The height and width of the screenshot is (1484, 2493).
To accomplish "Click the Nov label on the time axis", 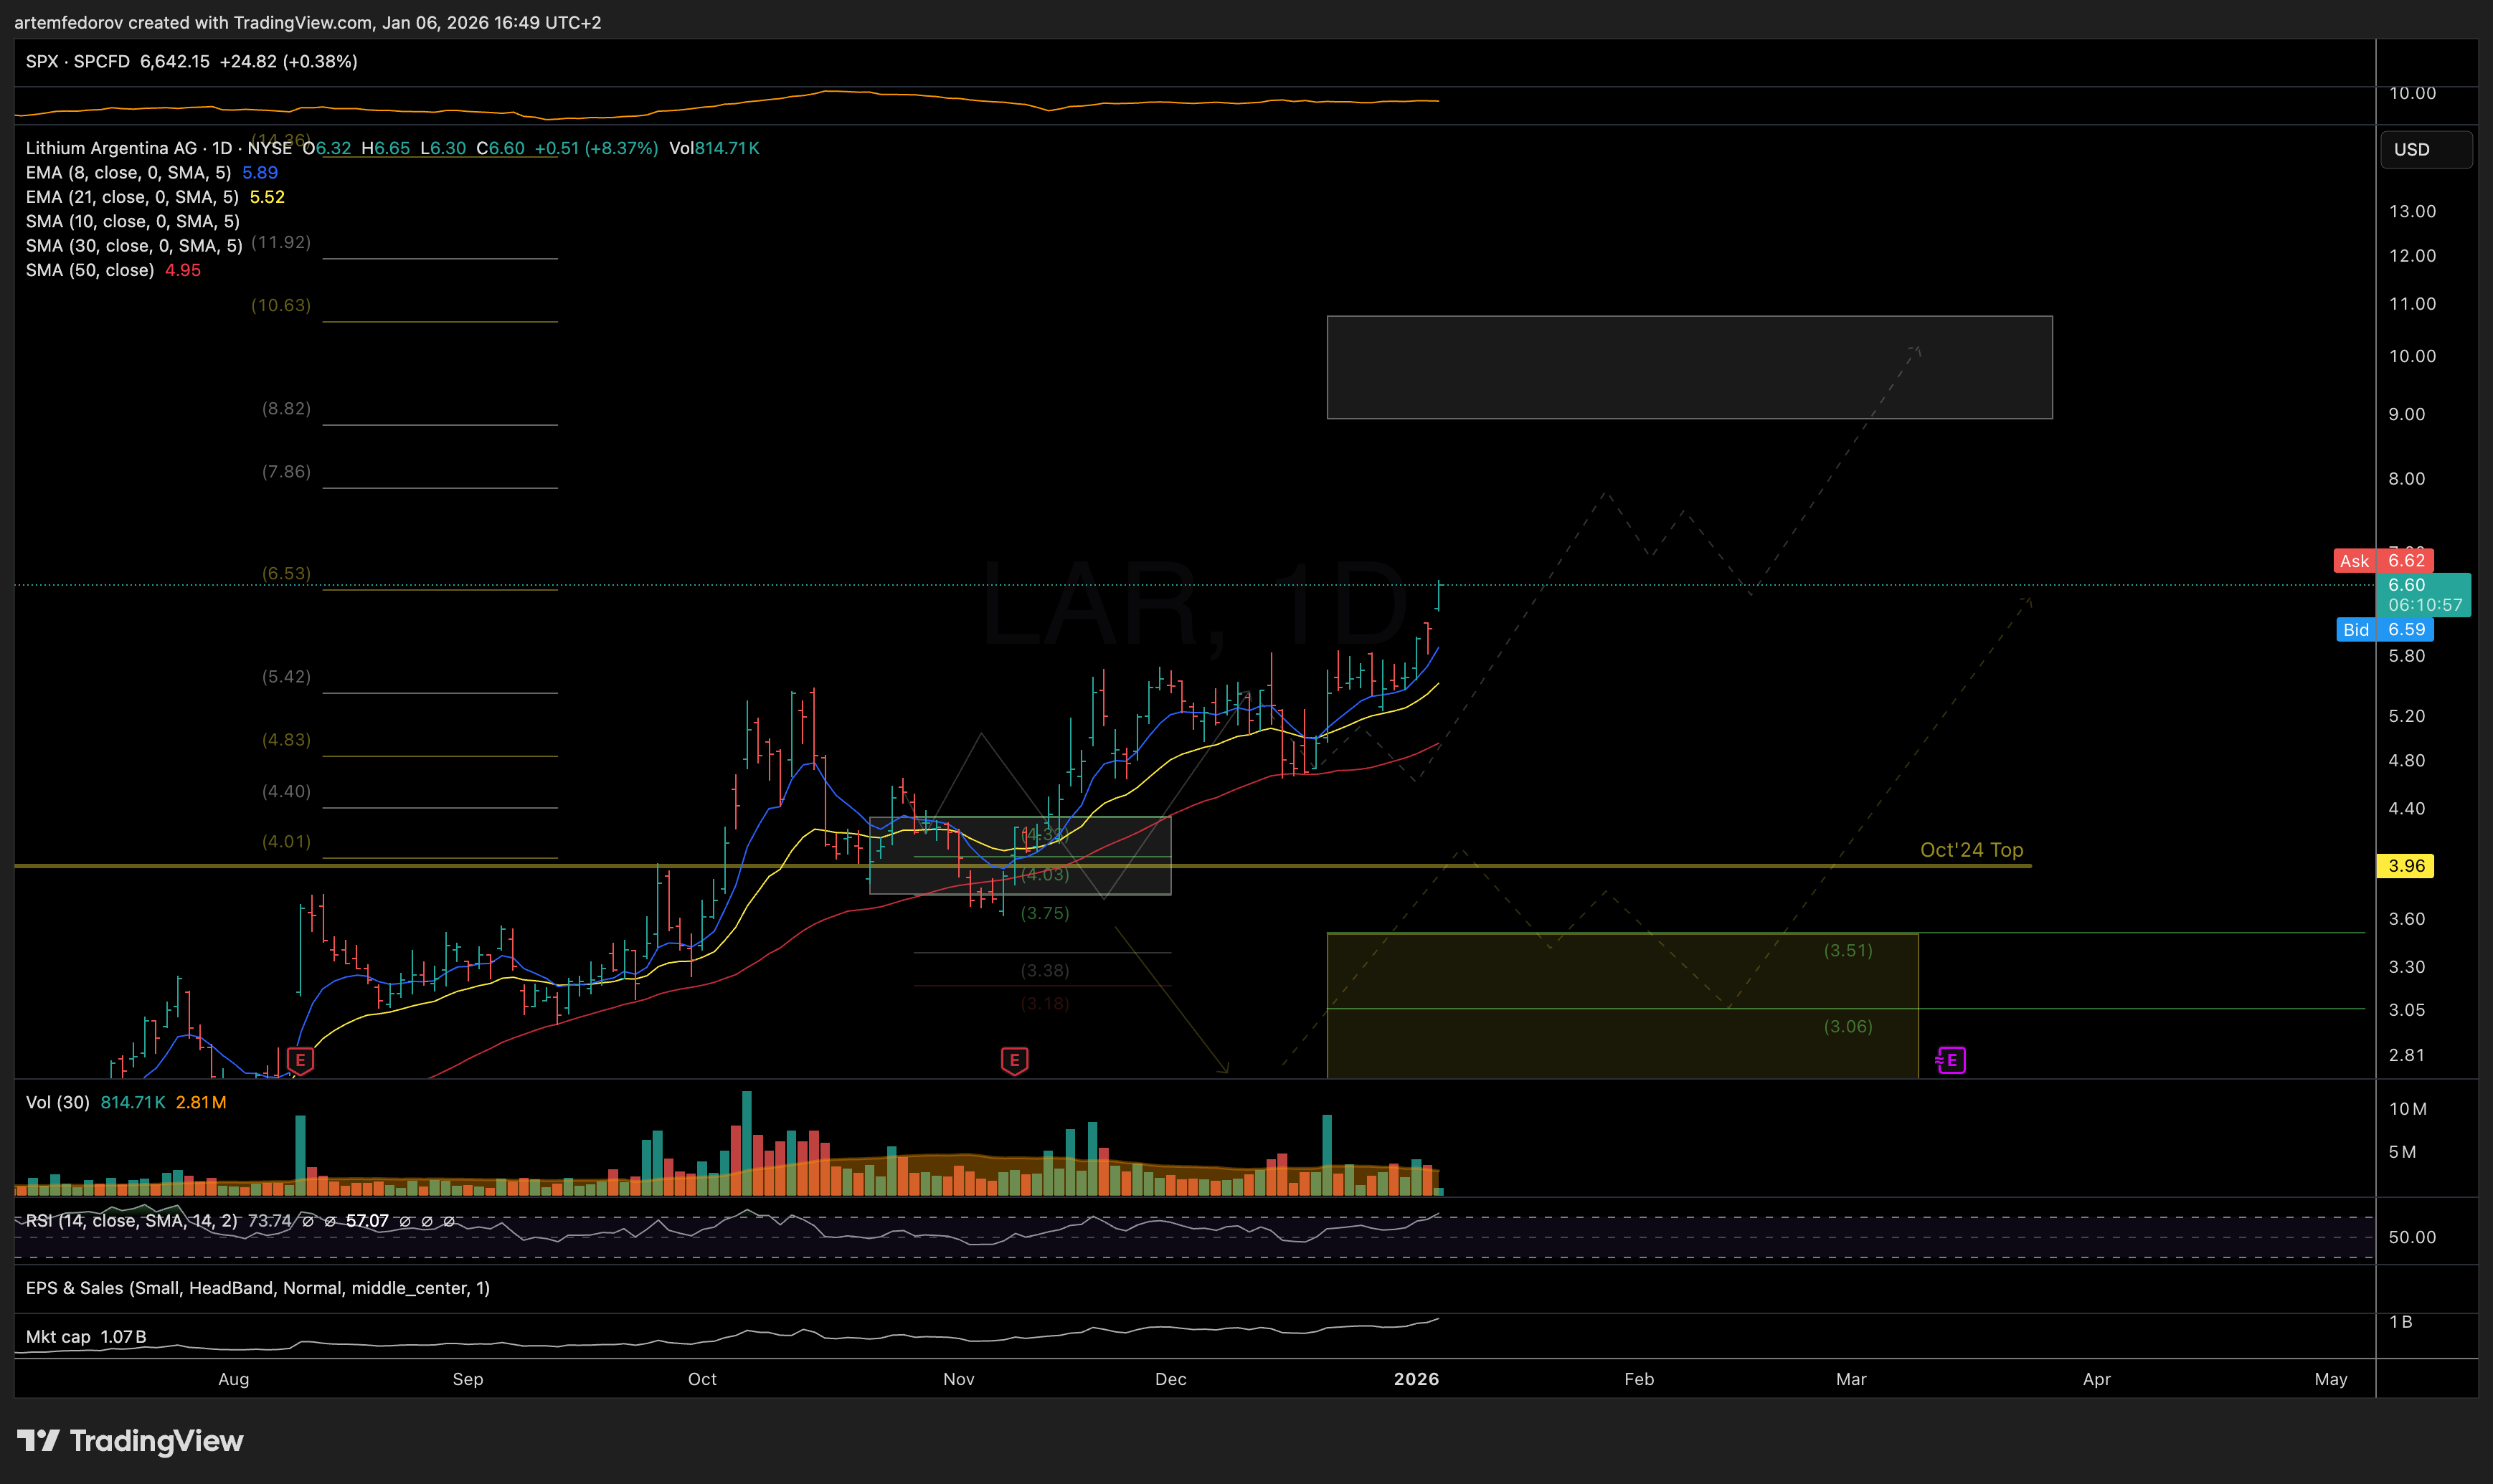I will pyautogui.click(x=958, y=1379).
